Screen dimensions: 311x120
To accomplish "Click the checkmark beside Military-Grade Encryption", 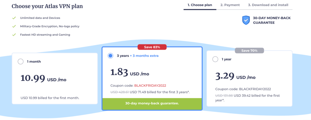I will 14,26.
